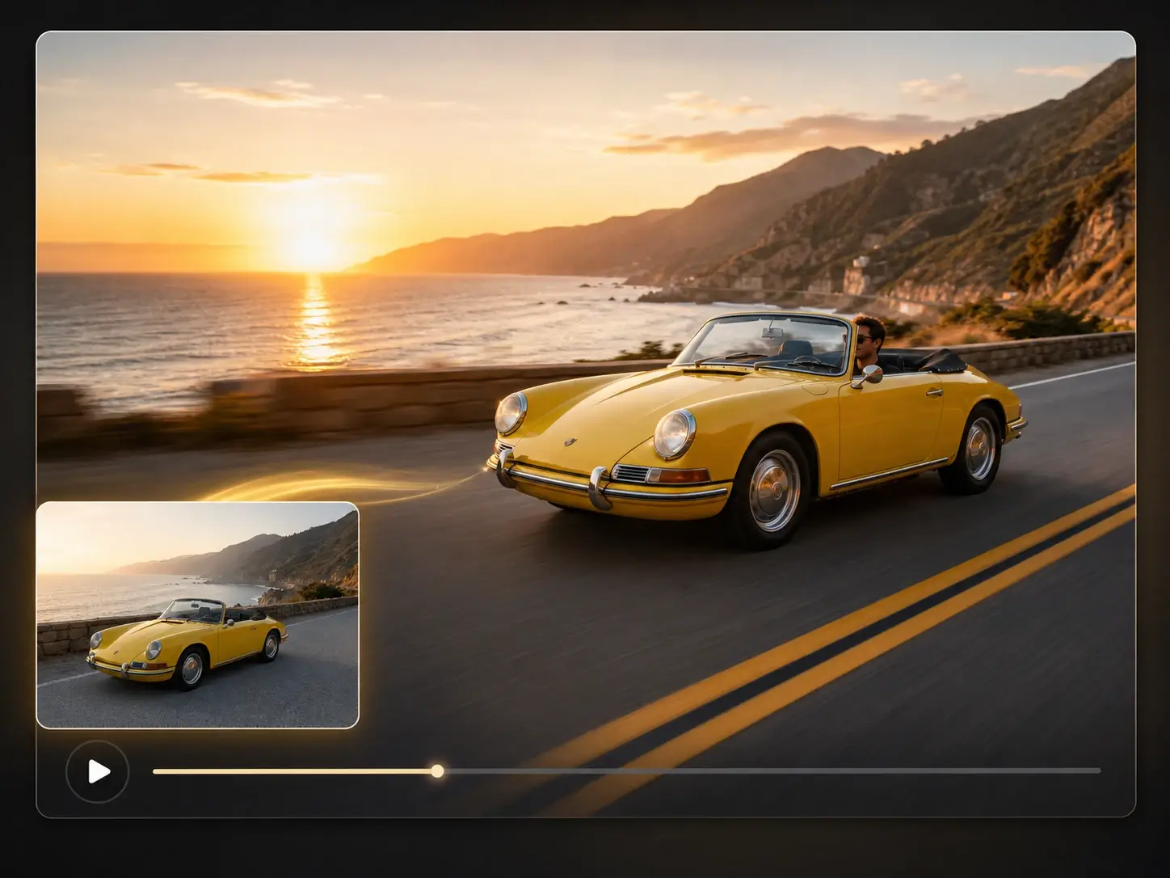Open the inset source image thumbnail

click(197, 615)
